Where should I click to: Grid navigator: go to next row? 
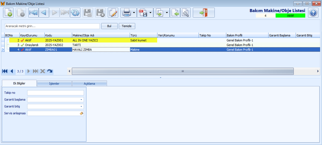[29, 71]
